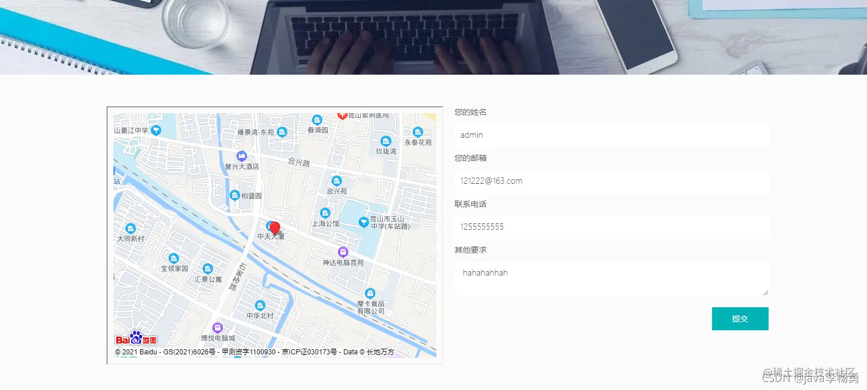The image size is (867, 390).
Task: Click the marker for 宝领家园
Action: point(174,258)
